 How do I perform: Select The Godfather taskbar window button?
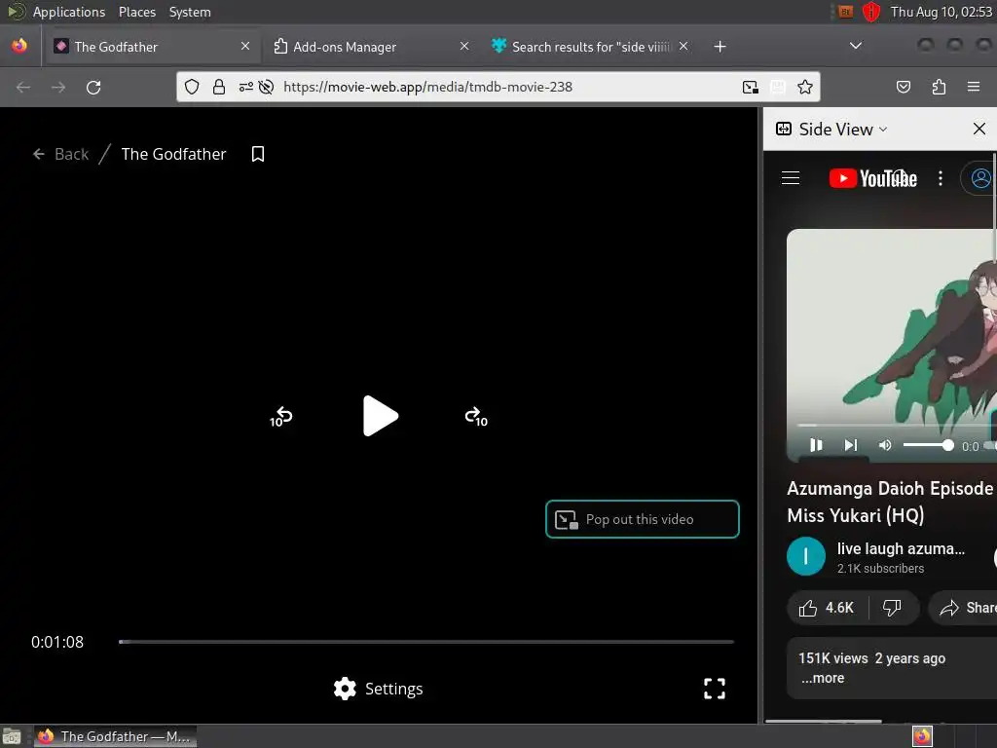tap(115, 736)
